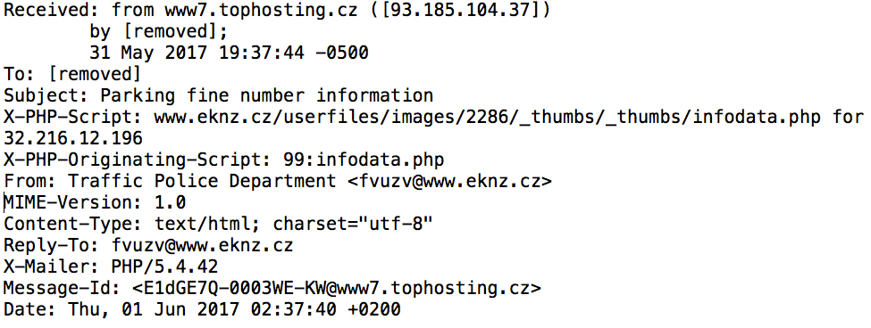Click the www7.tophosting.cz hostname in Received line

261,11
